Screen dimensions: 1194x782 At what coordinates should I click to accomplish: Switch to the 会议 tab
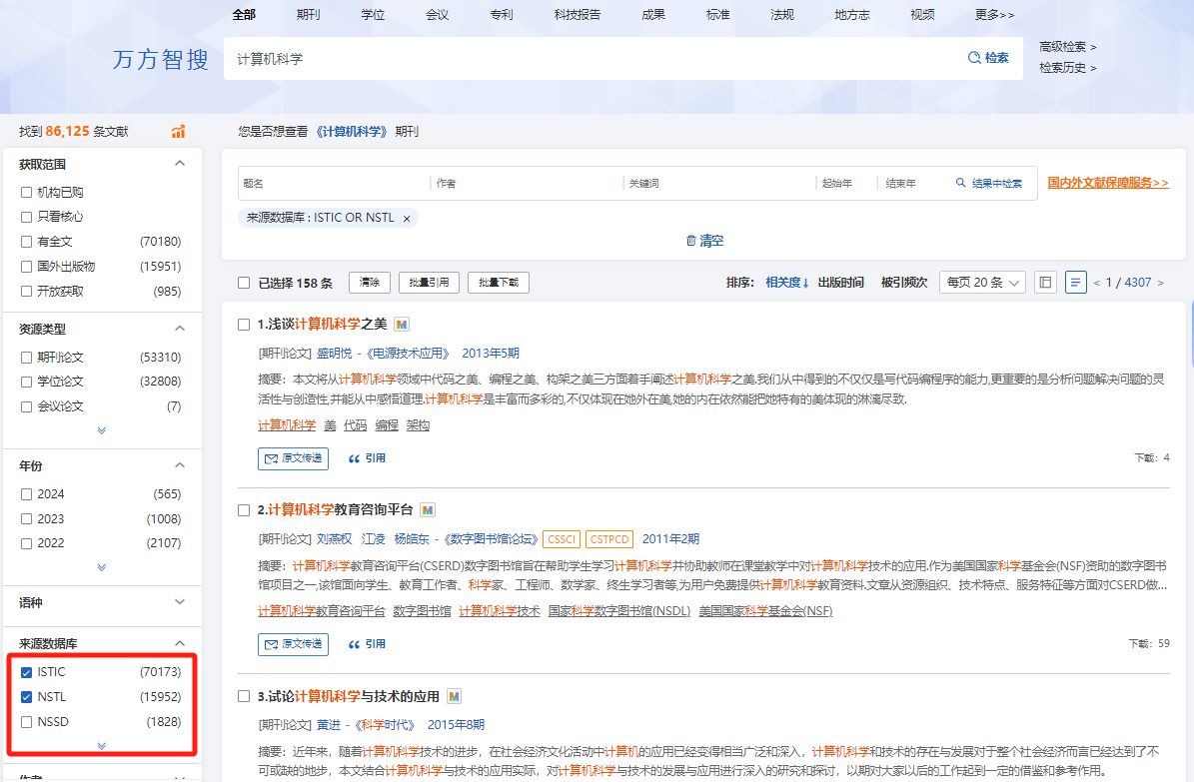coord(437,14)
